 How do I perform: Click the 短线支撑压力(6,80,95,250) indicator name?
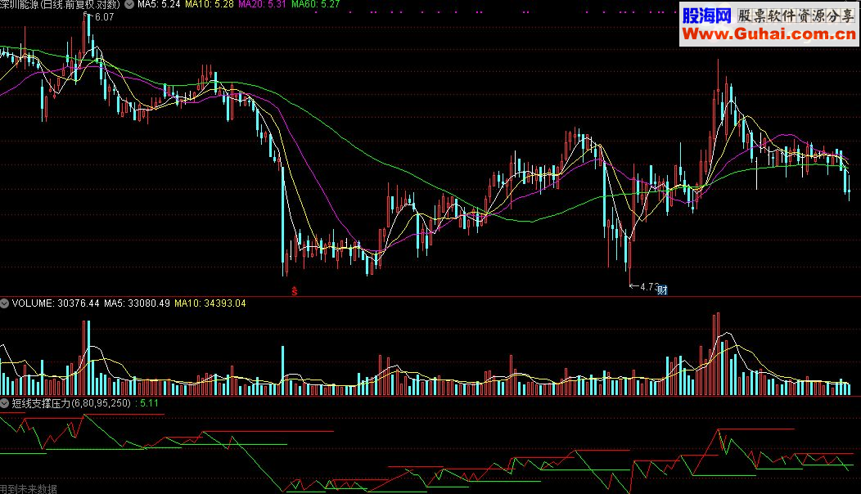point(71,403)
